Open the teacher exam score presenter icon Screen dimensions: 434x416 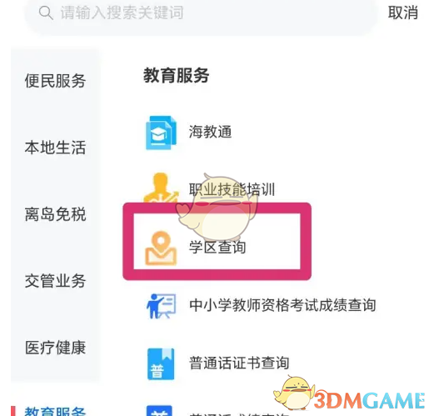tap(161, 306)
